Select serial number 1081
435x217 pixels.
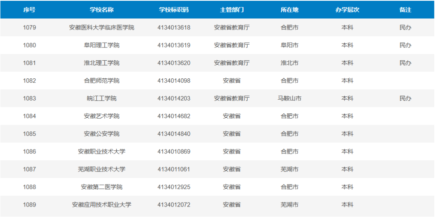coord(29,63)
